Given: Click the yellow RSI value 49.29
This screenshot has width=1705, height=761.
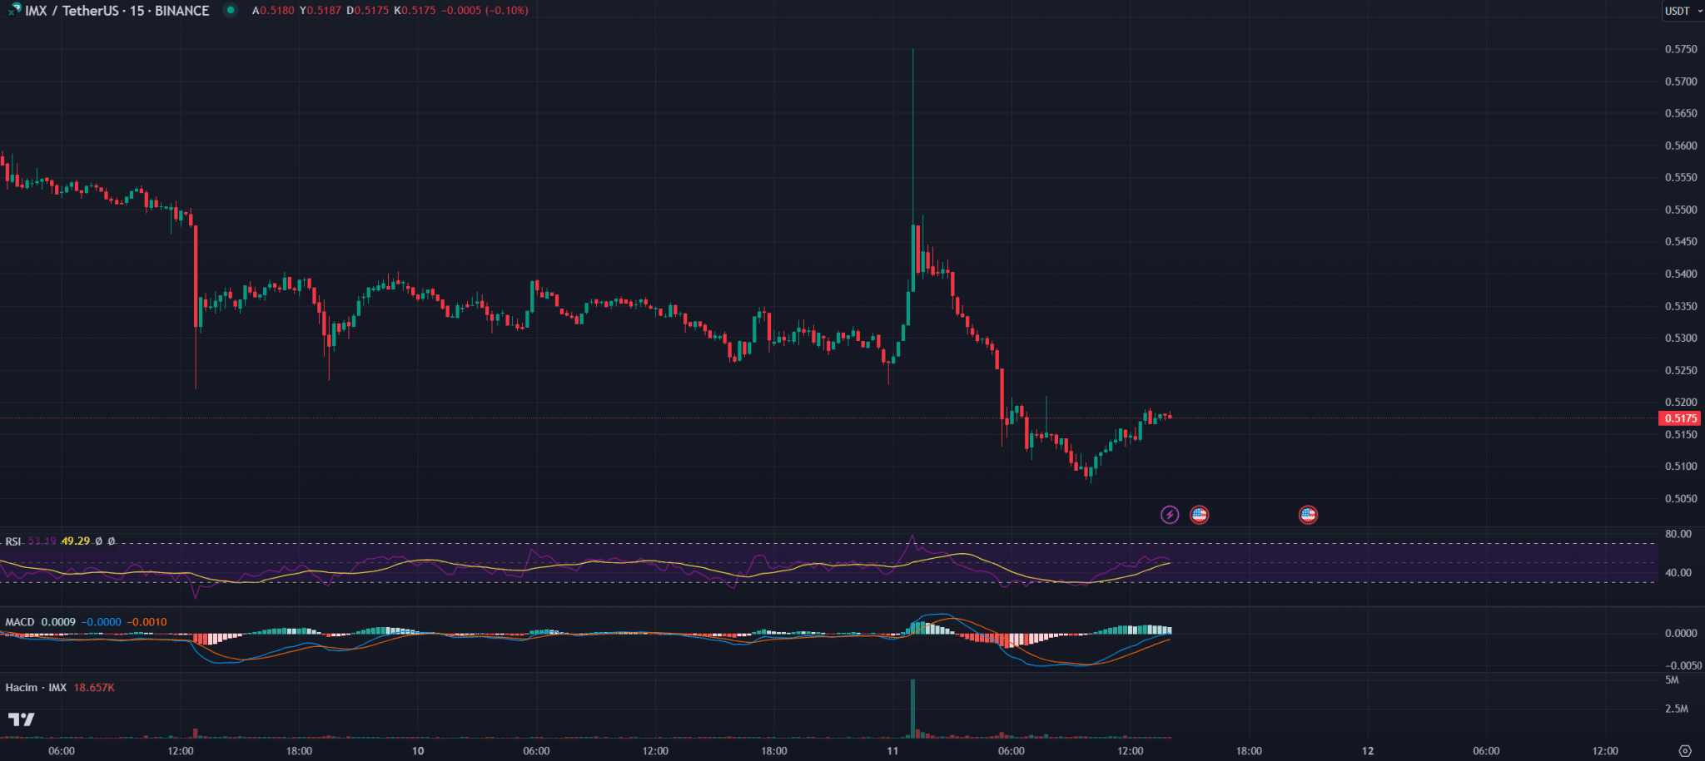Looking at the screenshot, I should pos(75,541).
